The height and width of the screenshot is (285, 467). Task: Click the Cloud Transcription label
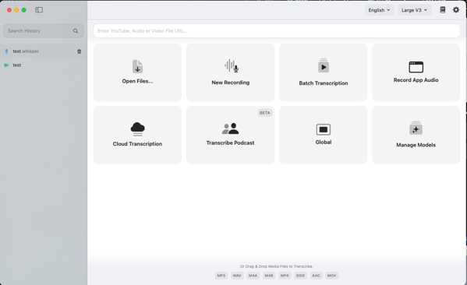(137, 144)
